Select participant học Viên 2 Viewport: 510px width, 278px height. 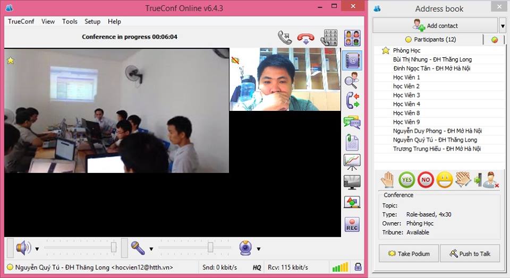click(x=440, y=86)
